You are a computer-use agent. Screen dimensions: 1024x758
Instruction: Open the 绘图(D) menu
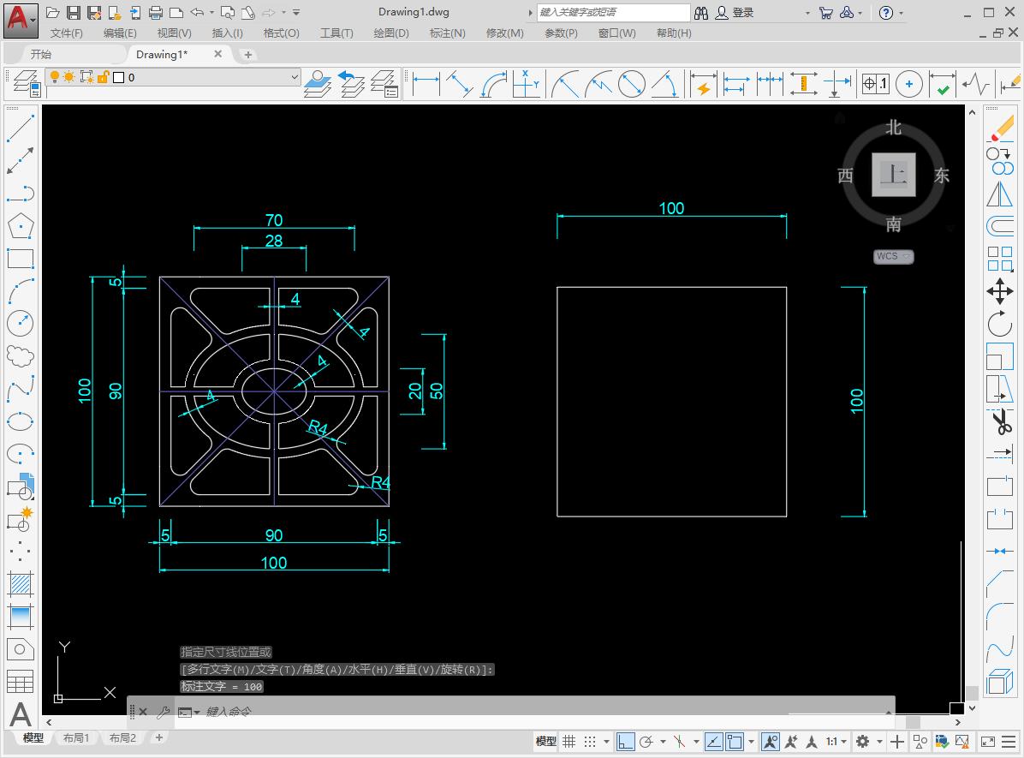pos(390,33)
